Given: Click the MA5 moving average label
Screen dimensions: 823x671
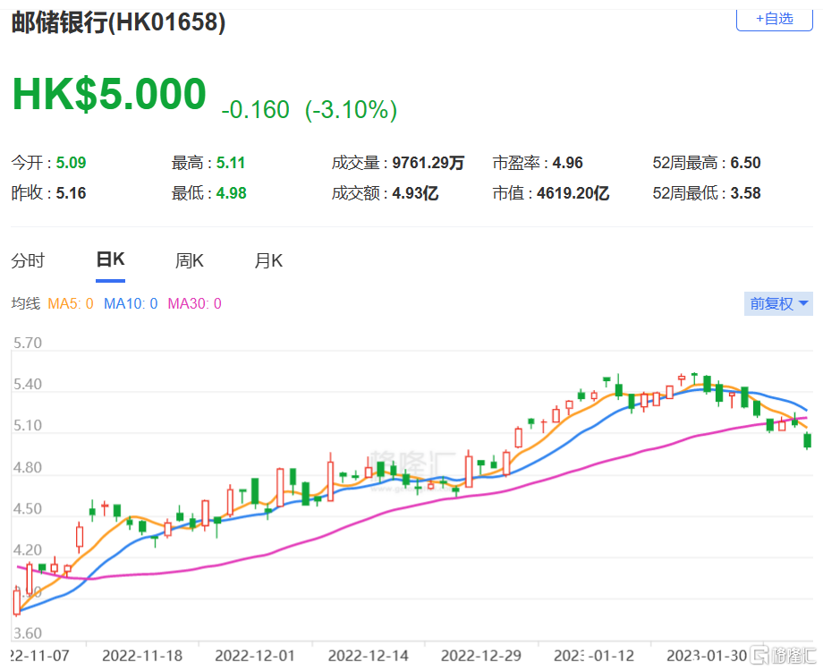Looking at the screenshot, I should (71, 304).
